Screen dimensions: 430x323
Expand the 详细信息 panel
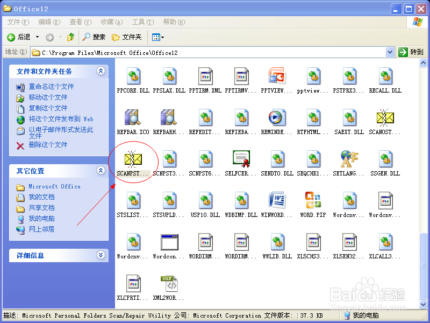[101, 255]
